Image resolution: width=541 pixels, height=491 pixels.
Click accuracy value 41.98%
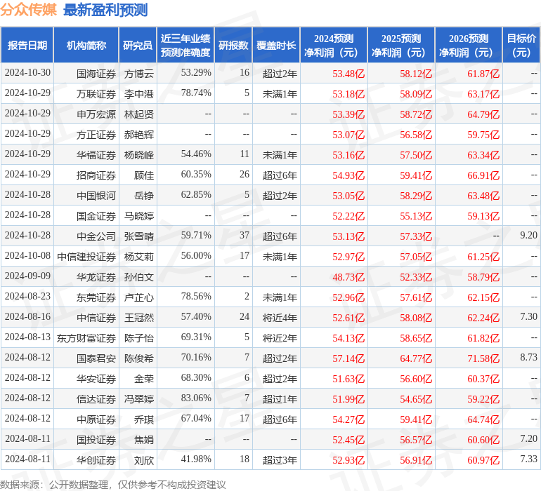(196, 459)
